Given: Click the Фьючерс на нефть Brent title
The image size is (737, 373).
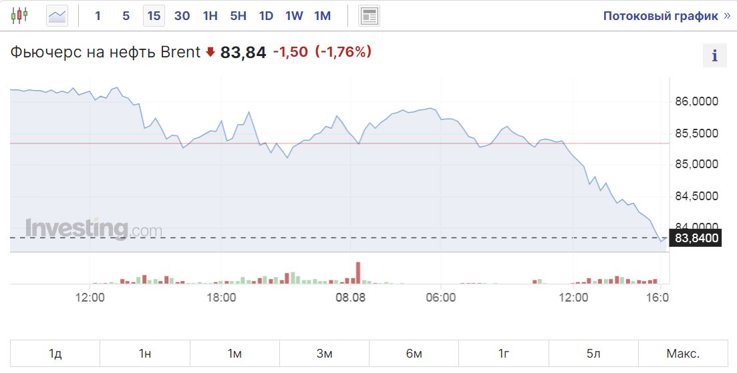Looking at the screenshot, I should 106,51.
